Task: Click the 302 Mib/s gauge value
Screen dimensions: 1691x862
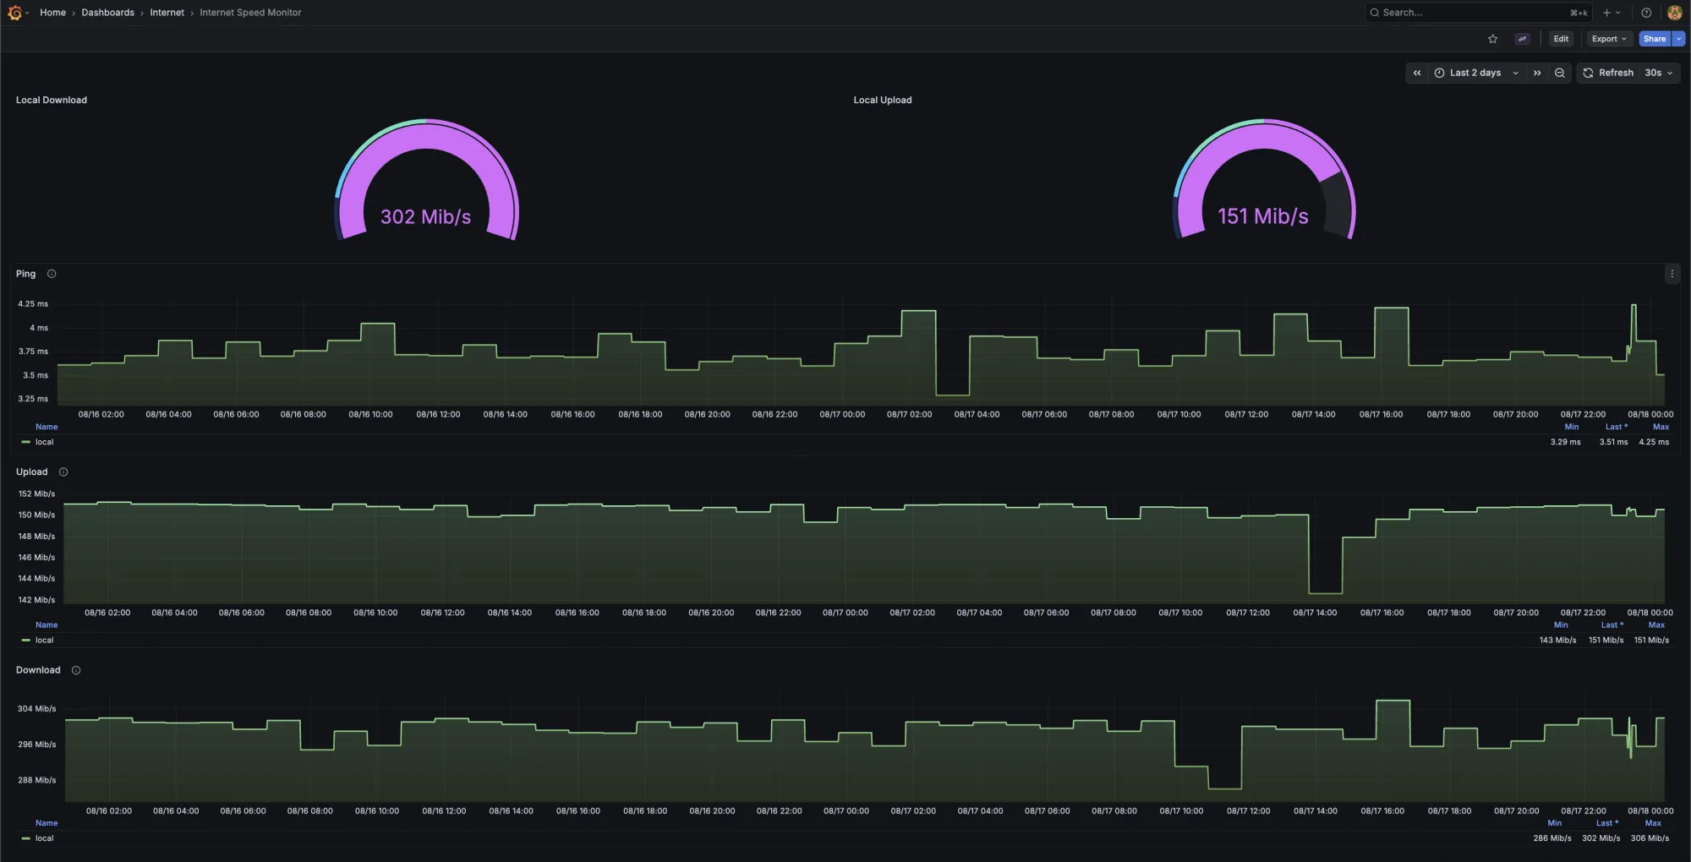Action: click(425, 217)
